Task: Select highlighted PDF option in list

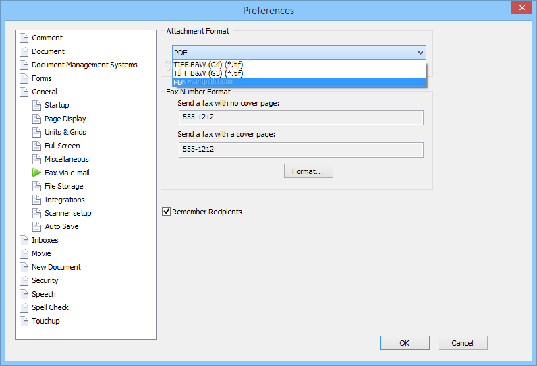Action: point(299,82)
